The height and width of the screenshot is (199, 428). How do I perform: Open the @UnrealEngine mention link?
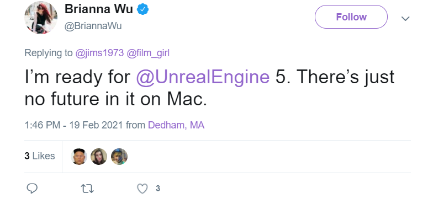point(203,77)
